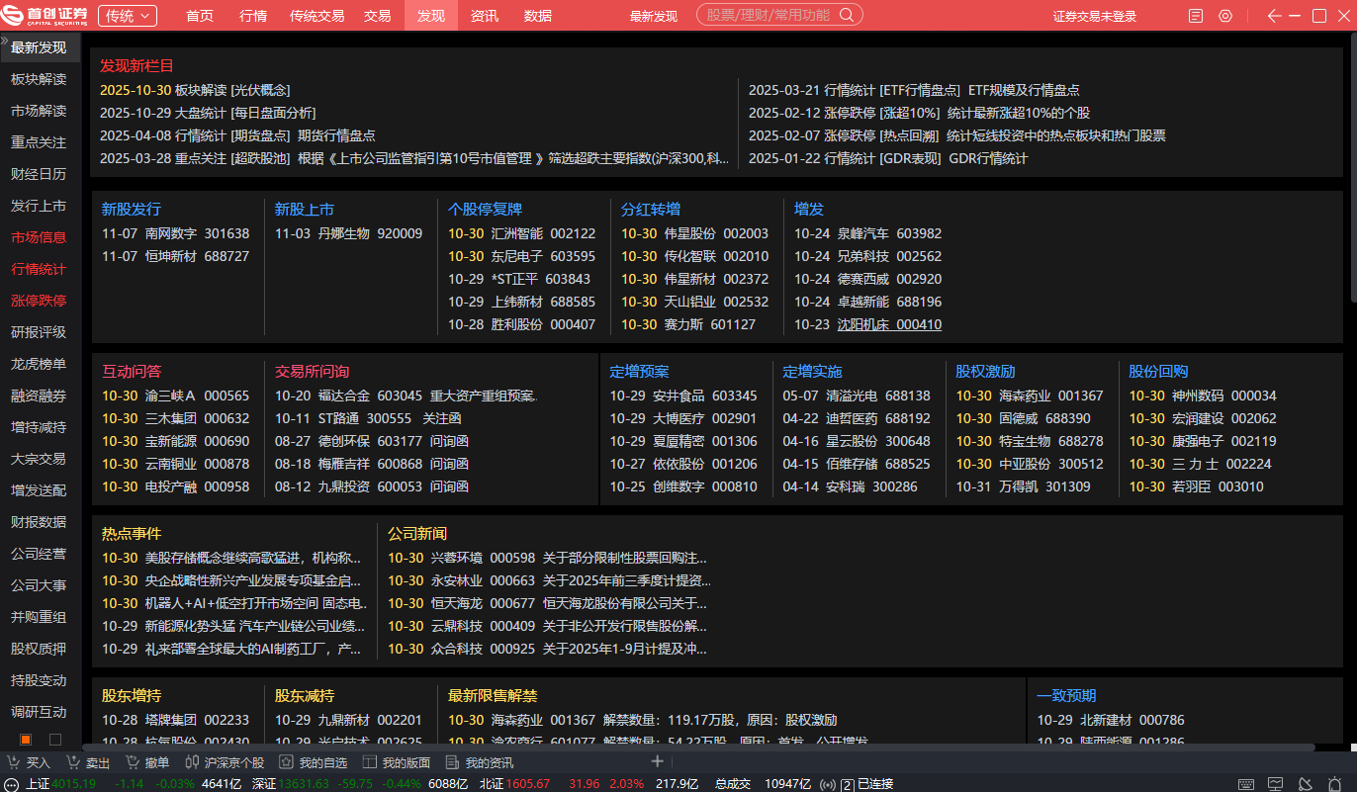The width and height of the screenshot is (1357, 792).
Task: Open the 传统 mode dropdown
Action: 128,16
